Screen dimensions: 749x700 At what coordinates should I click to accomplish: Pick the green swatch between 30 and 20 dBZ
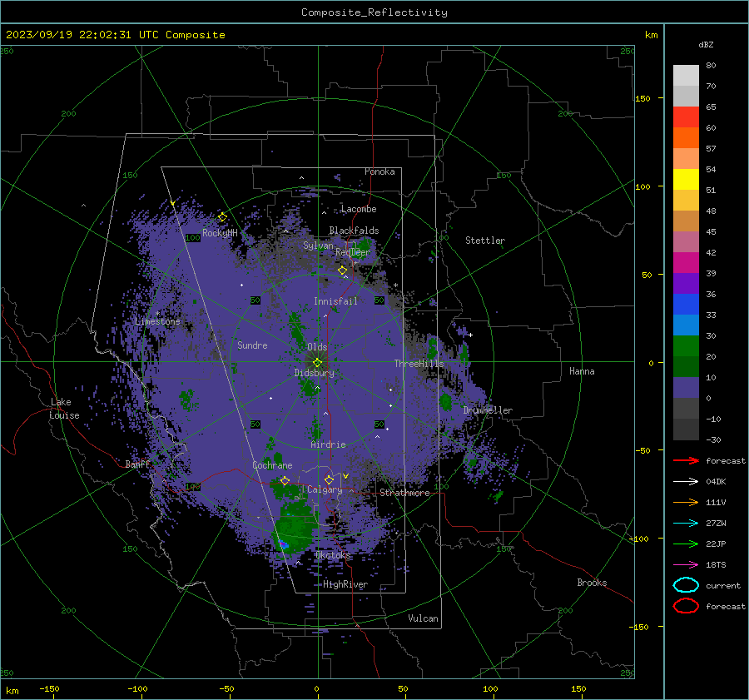[x=686, y=346]
